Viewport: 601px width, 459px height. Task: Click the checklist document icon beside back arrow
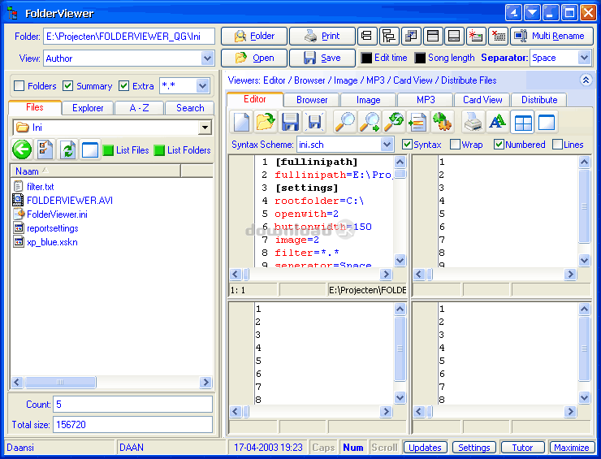click(x=45, y=149)
